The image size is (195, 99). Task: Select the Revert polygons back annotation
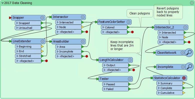tap(168, 12)
